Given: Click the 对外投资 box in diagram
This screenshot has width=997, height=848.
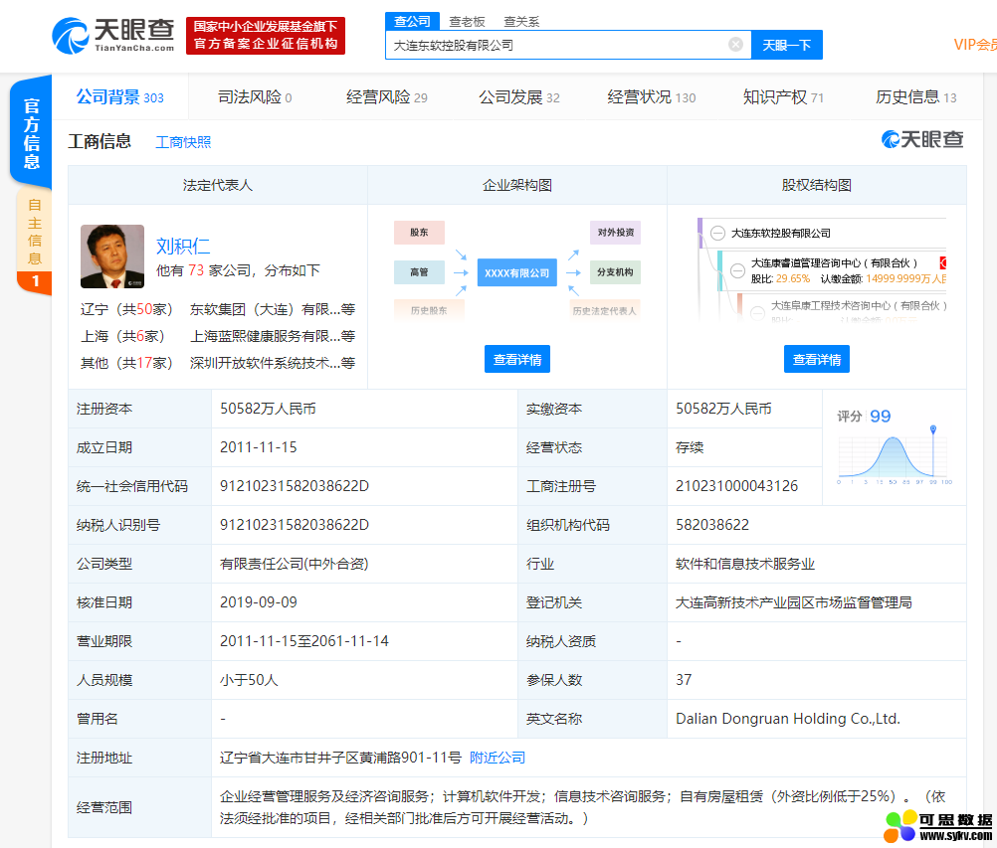Looking at the screenshot, I should coord(614,233).
